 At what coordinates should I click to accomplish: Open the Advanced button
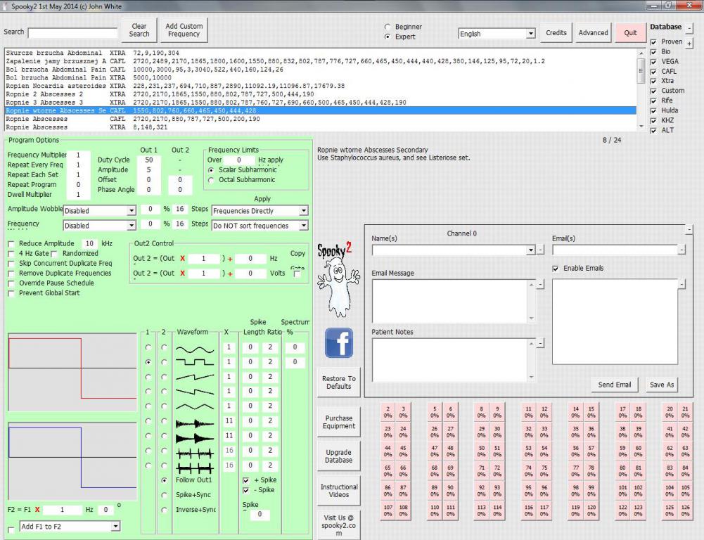(x=593, y=33)
